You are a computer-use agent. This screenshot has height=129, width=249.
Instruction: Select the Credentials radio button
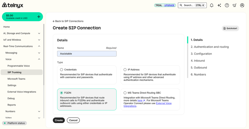click(61, 70)
